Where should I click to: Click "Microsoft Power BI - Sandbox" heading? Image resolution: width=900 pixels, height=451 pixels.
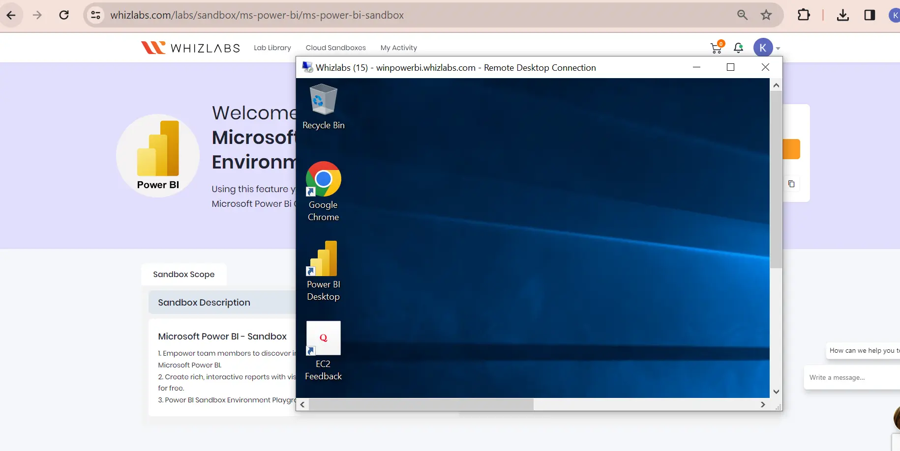222,336
